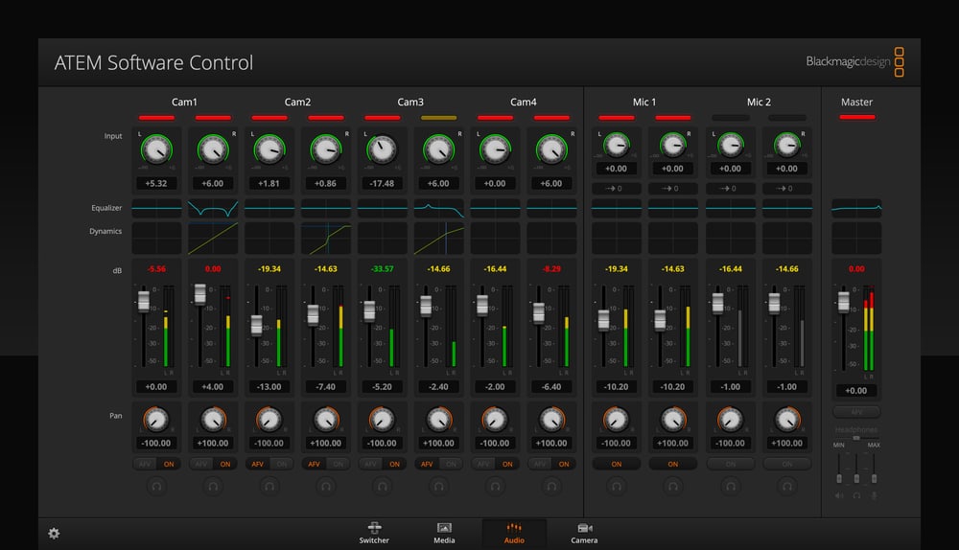Open Cam3 right channel dynamics graph

438,238
